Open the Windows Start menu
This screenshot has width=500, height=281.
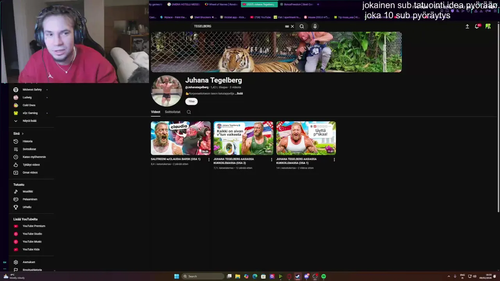[177, 276]
